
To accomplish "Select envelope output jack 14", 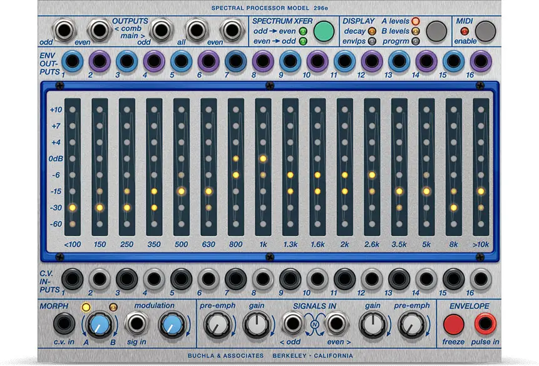I will click(426, 61).
